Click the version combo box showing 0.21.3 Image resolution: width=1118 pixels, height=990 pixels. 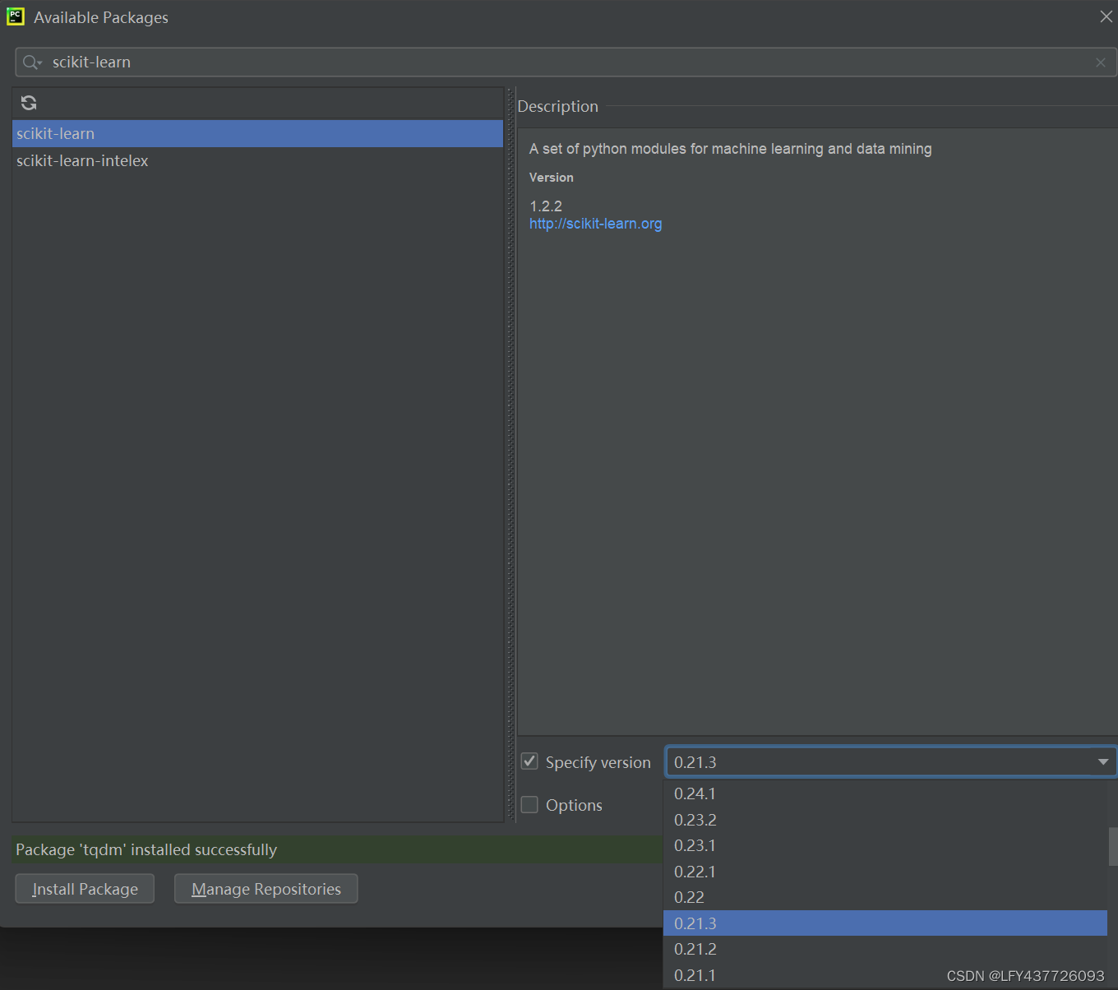891,762
